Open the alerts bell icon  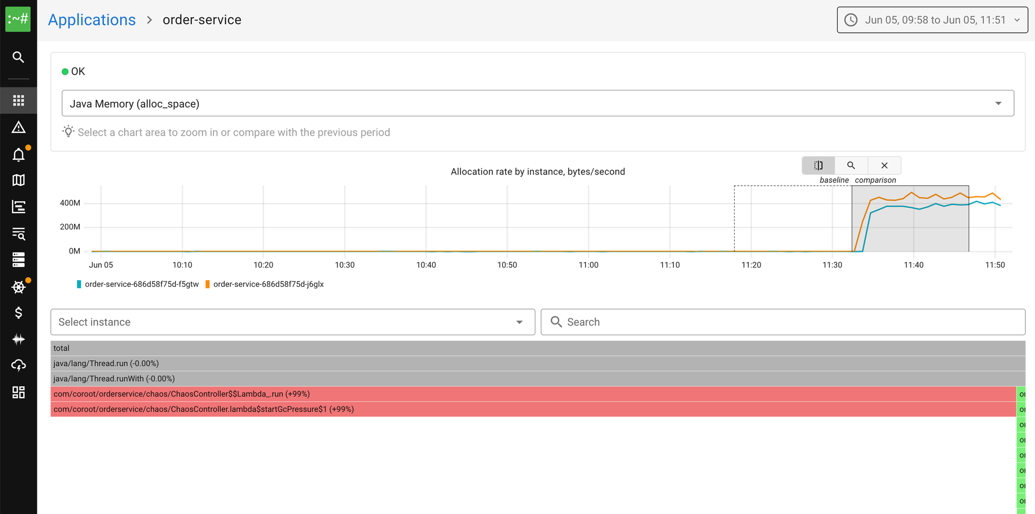pos(18,155)
